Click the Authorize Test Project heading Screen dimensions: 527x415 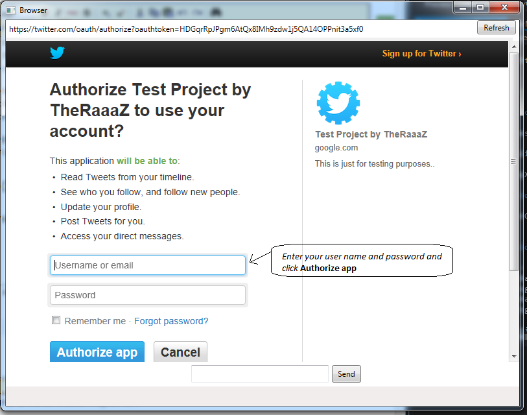point(150,110)
